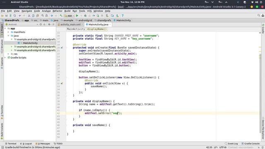Click the Paste icon in the toolbar

[37, 16]
